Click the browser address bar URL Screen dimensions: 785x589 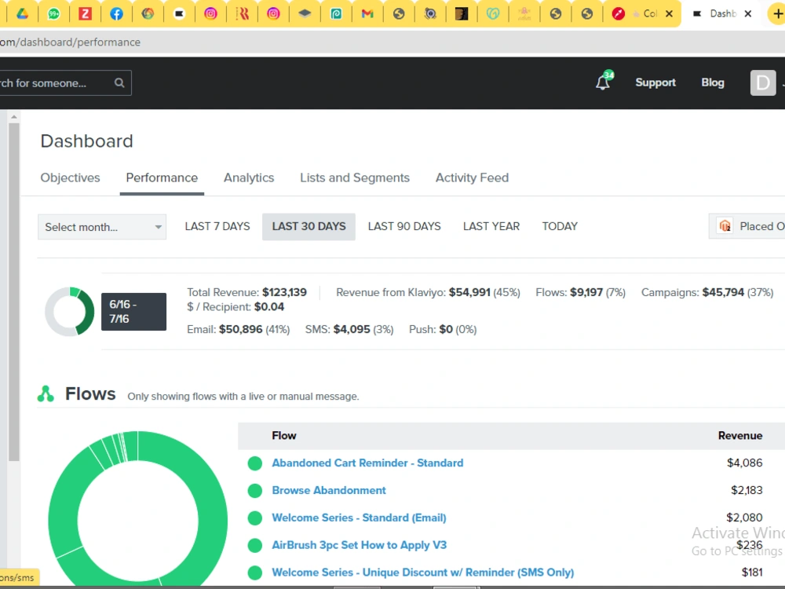[70, 42]
